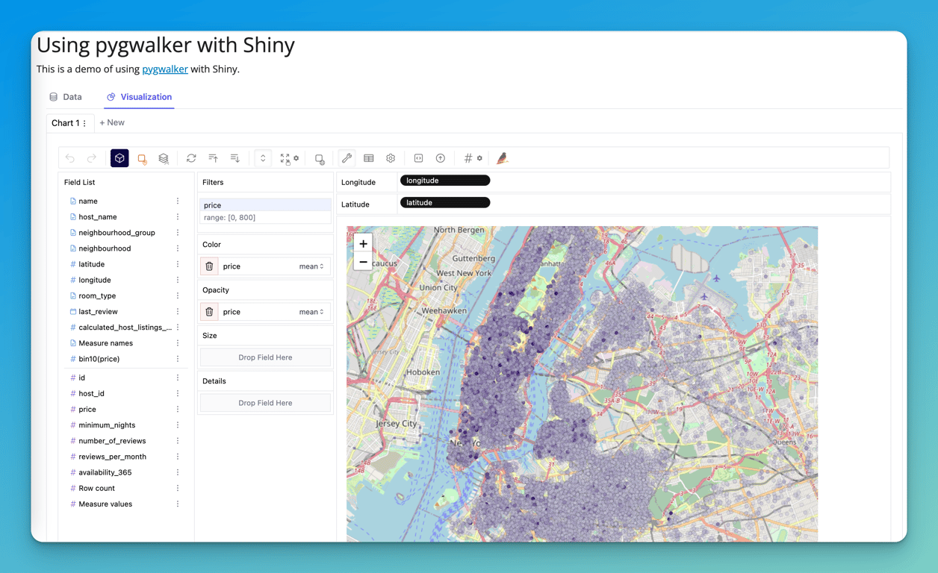The height and width of the screenshot is (573, 938).
Task: Open Chart 1 tab options menu dots
Action: (x=84, y=123)
